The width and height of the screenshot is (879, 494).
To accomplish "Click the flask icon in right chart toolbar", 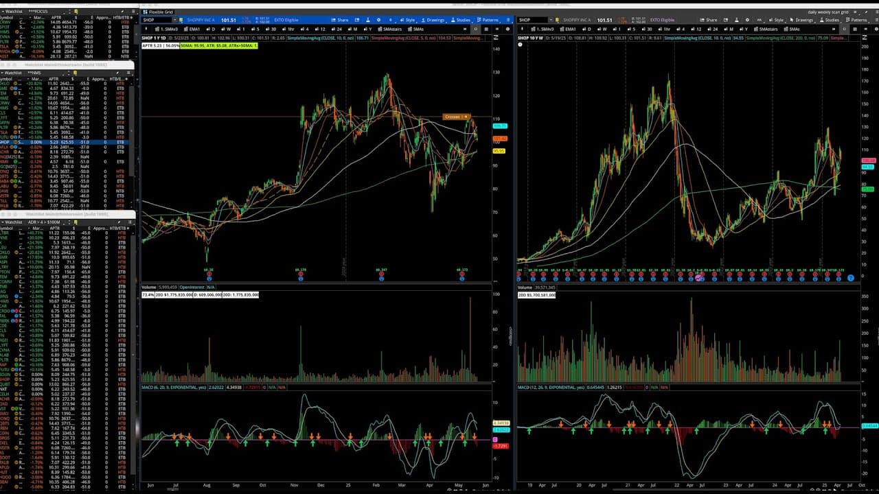I will click(x=736, y=20).
